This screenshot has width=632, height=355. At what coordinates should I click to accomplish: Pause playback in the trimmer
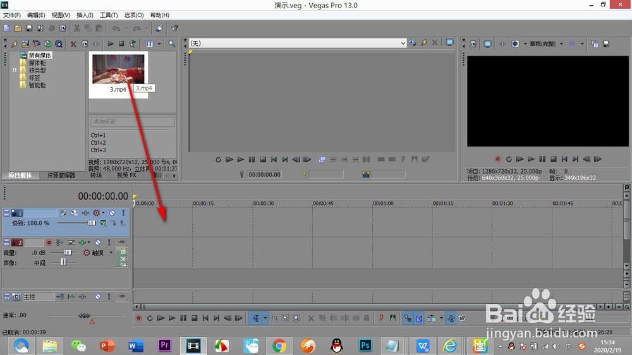pyautogui.click(x=252, y=160)
